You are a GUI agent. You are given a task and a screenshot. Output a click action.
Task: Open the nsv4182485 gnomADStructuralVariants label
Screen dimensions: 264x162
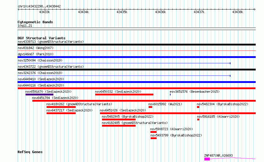point(135,123)
